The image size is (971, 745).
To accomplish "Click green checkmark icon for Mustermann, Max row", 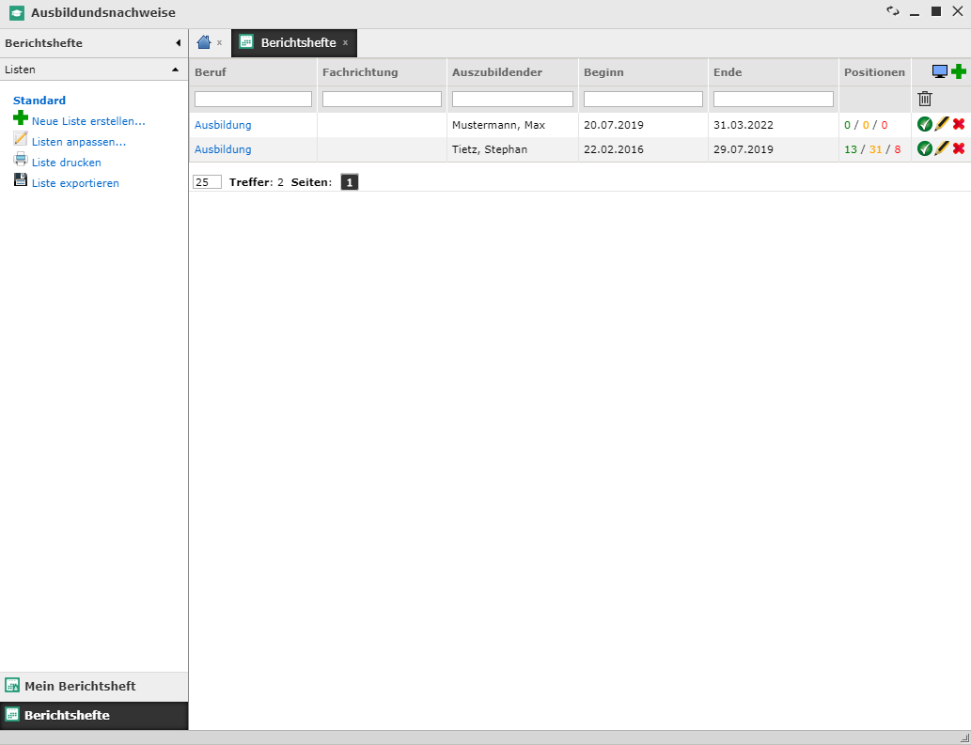I will click(x=925, y=124).
